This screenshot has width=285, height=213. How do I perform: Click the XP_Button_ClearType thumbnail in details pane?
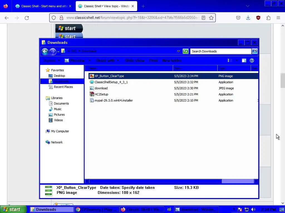[48, 191]
